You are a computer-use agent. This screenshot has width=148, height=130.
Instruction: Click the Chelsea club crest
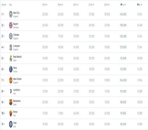[x=11, y=36]
